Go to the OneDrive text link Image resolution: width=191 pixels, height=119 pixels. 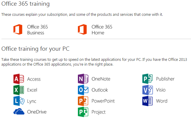[37, 112]
